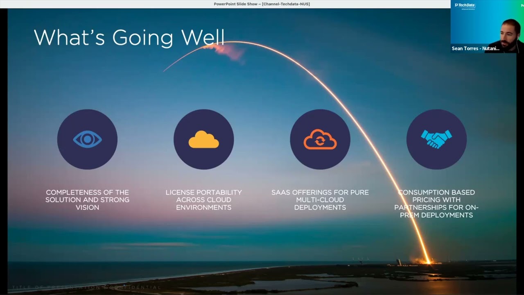
Task: Click the blue eye vision icon
Action: click(x=87, y=139)
